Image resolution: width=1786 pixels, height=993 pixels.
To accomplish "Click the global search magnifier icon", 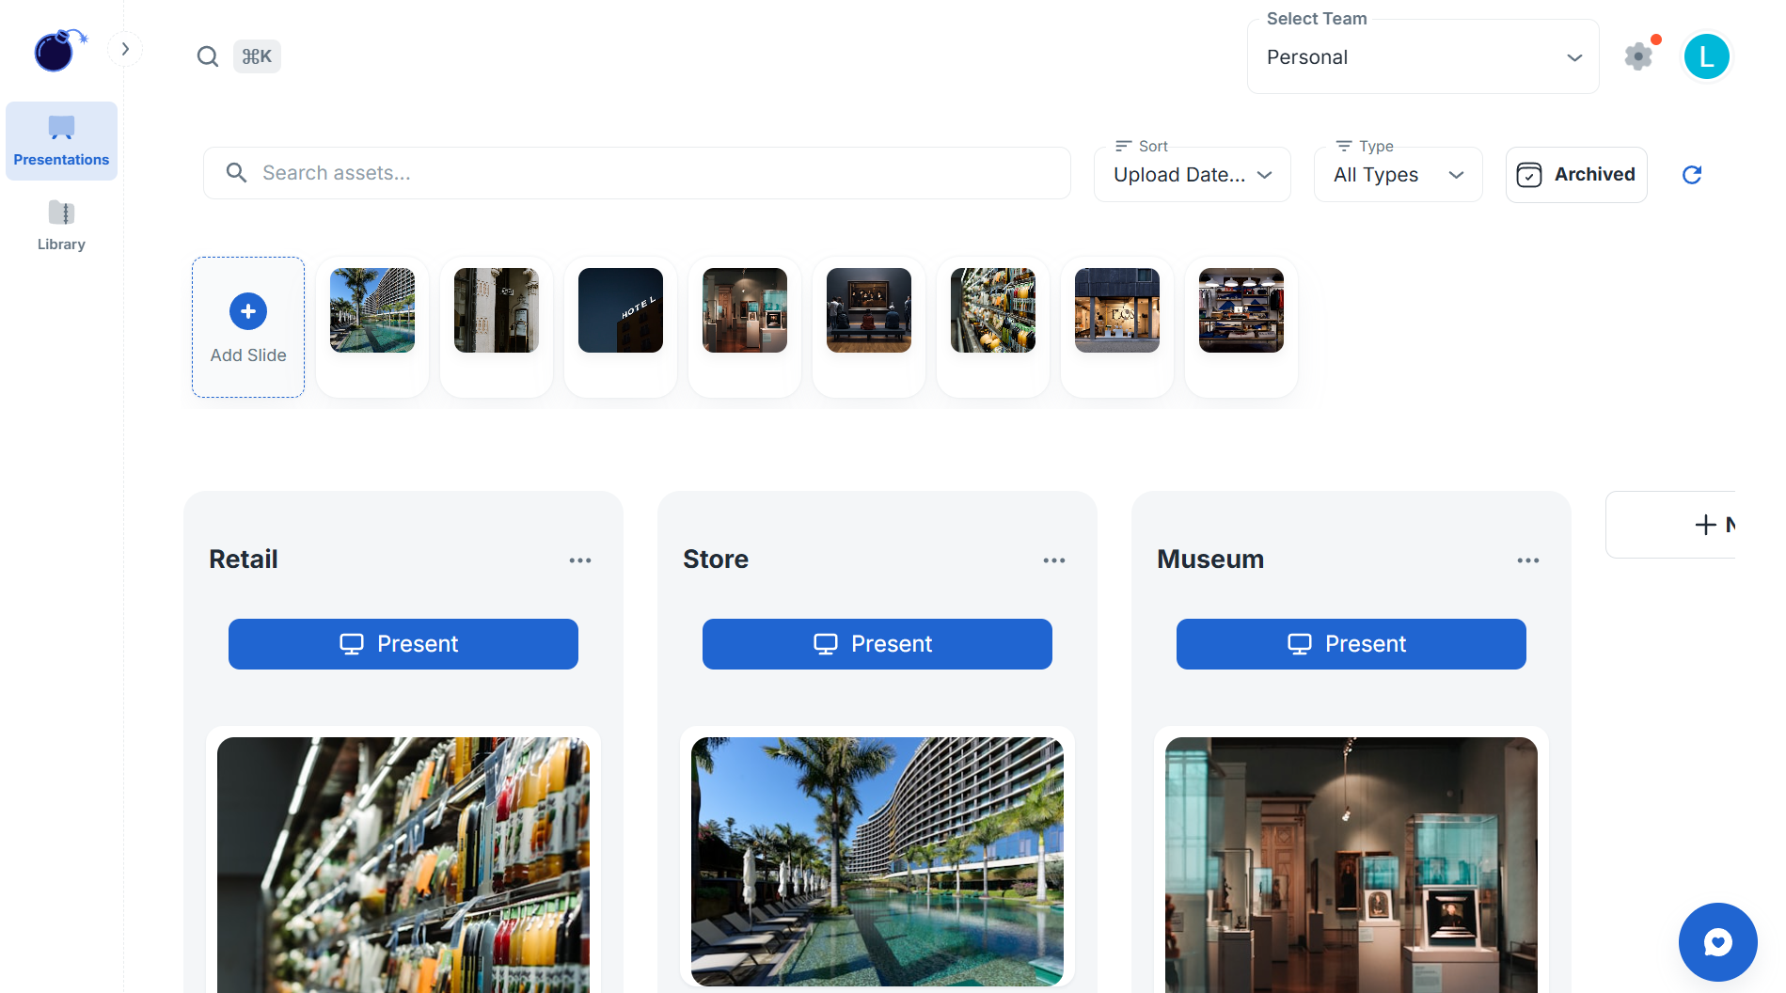I will click(208, 56).
